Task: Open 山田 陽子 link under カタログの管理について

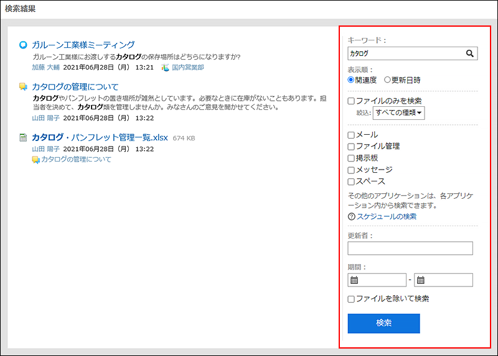Action: click(x=45, y=118)
